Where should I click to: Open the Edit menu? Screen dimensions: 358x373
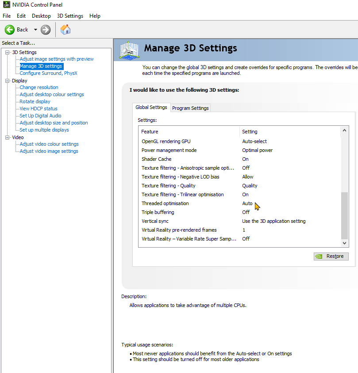[21, 16]
